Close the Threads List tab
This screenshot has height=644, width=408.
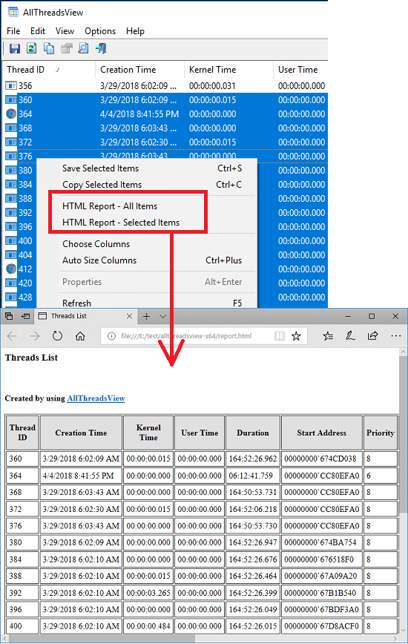pyautogui.click(x=129, y=316)
